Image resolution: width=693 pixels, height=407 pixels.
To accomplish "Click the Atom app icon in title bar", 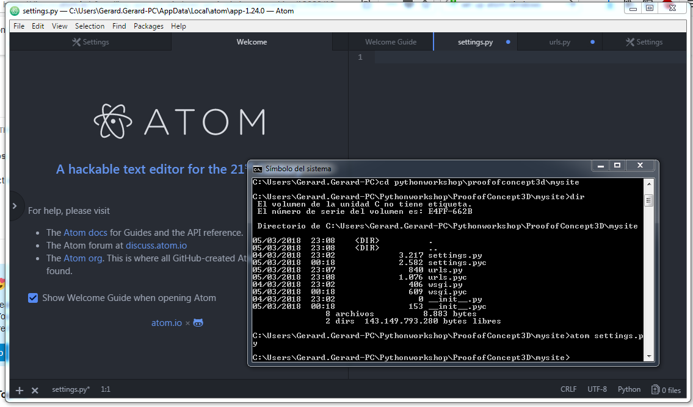I will pos(15,10).
